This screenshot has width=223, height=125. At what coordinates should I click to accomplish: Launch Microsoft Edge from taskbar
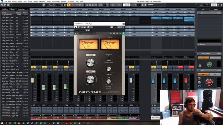[x=15, y=123]
